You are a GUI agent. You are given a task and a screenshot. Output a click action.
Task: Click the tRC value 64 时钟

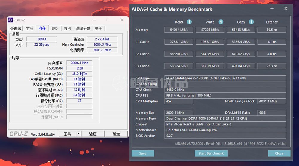[x=79, y=95]
